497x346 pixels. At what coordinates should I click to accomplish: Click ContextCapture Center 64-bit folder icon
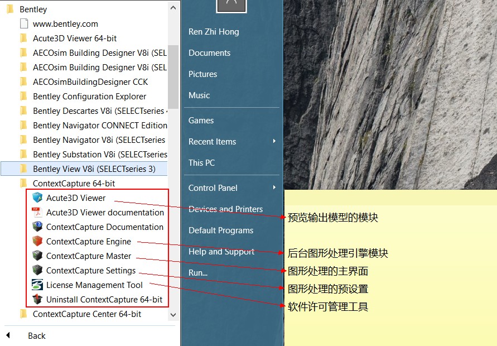click(23, 314)
